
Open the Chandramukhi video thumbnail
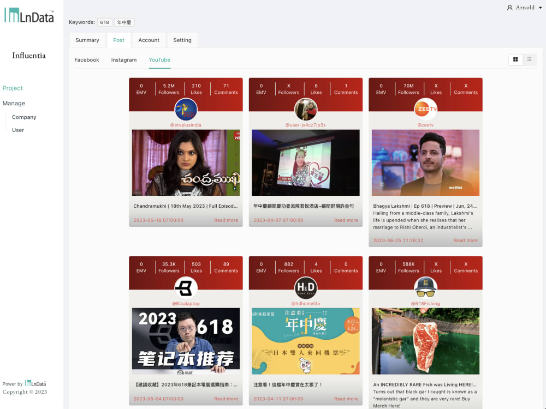186,163
